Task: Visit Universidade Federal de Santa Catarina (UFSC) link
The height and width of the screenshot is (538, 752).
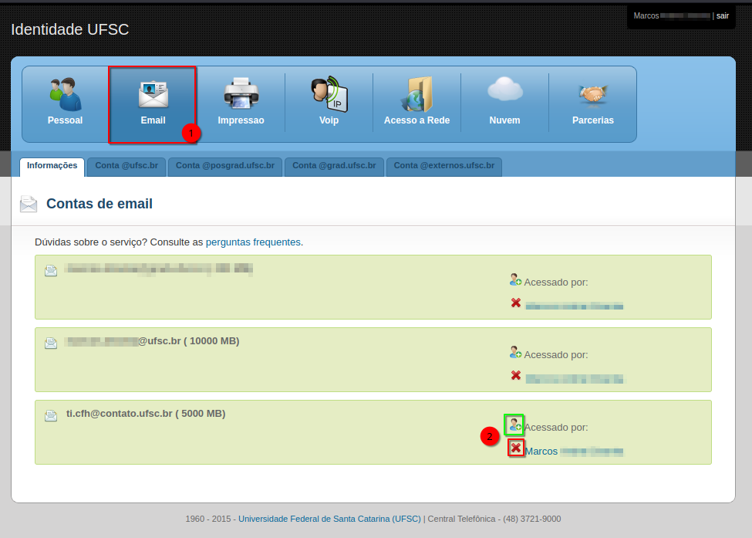Action: click(329, 519)
